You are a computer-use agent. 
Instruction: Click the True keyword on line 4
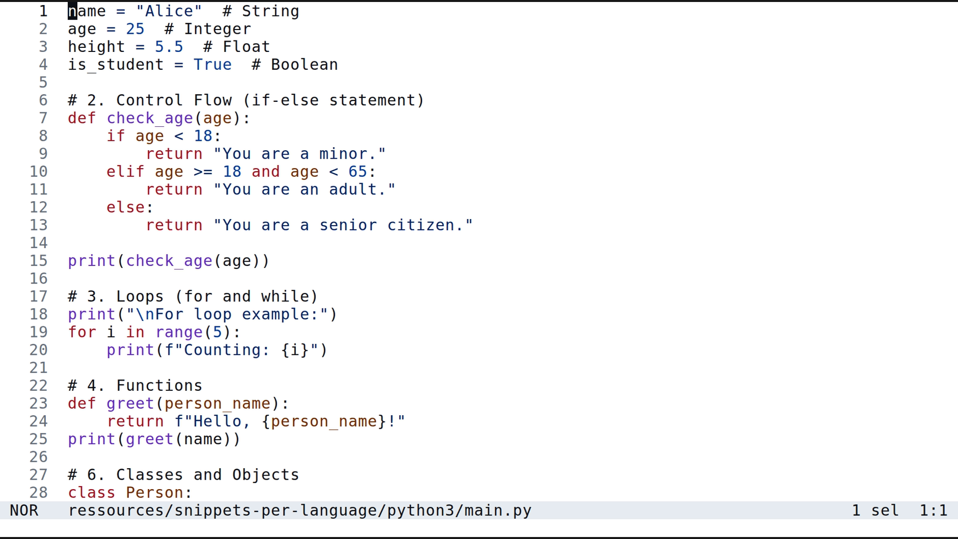[x=213, y=64]
